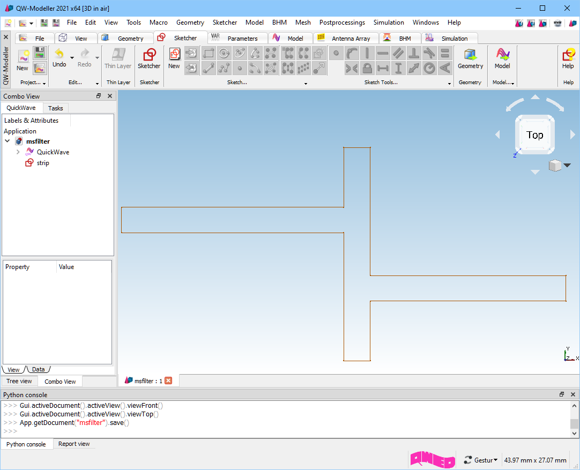Open a project with the ribbon folder icon
580x470 pixels.
tap(40, 68)
